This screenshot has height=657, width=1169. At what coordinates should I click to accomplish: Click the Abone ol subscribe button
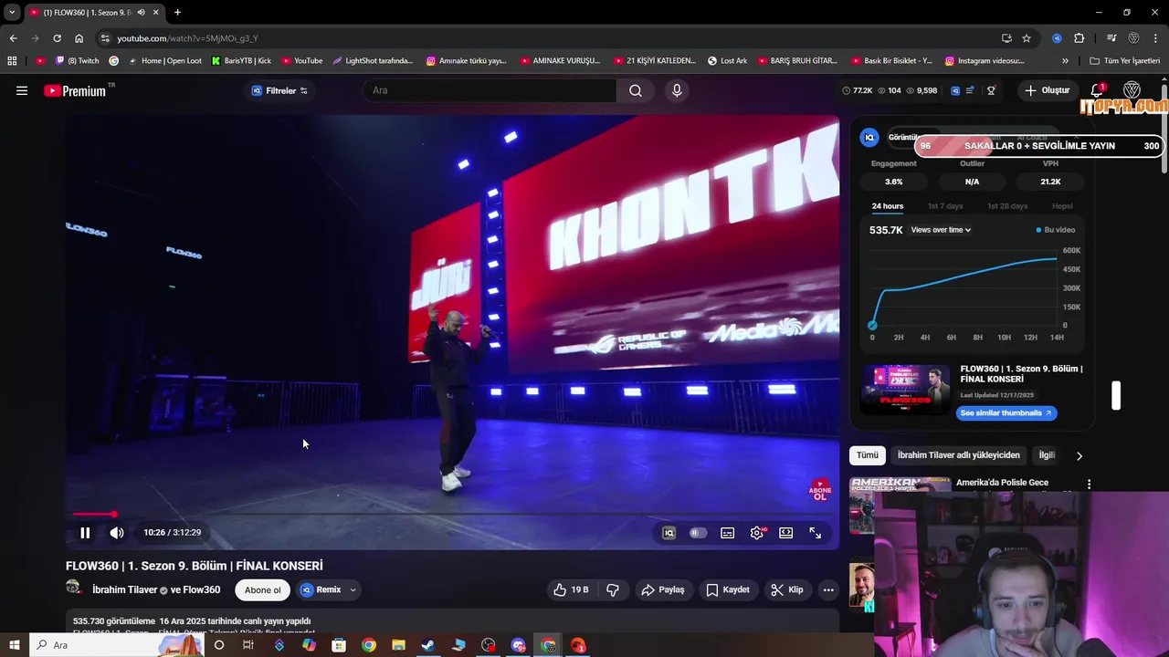pos(262,589)
